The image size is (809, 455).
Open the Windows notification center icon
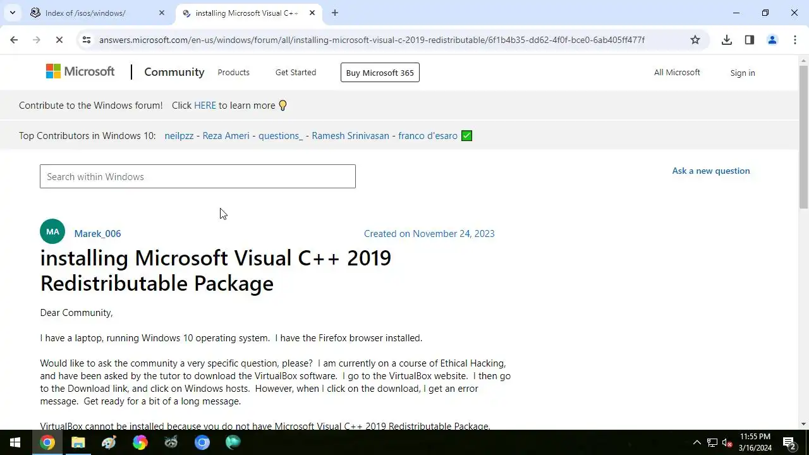pyautogui.click(x=789, y=442)
